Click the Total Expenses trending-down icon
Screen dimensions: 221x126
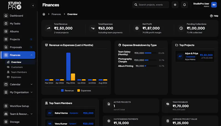click(93, 28)
